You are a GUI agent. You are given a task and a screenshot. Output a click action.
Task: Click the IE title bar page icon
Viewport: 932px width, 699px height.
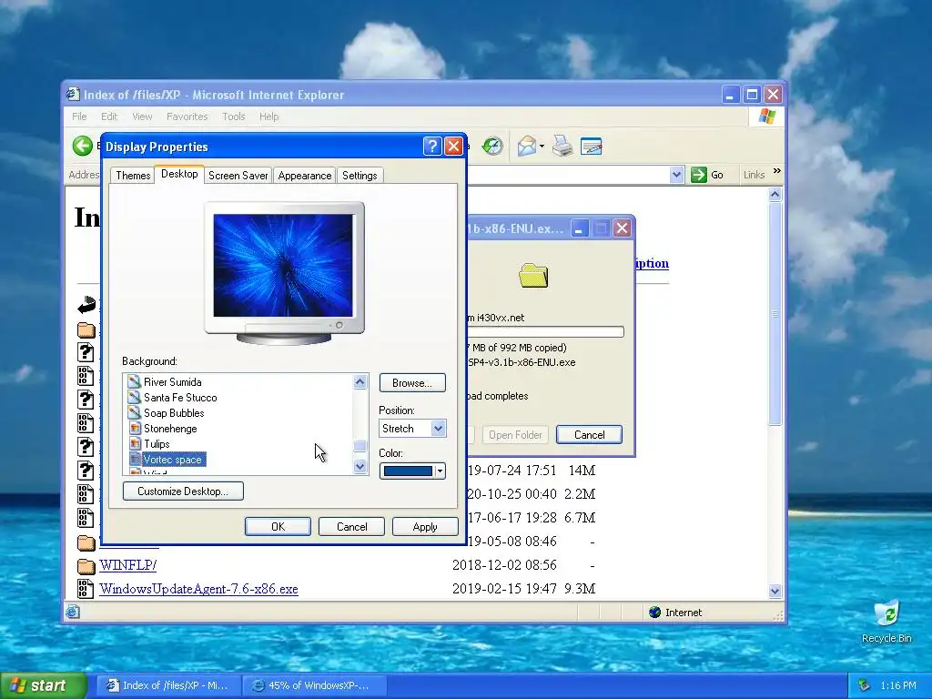(x=73, y=94)
